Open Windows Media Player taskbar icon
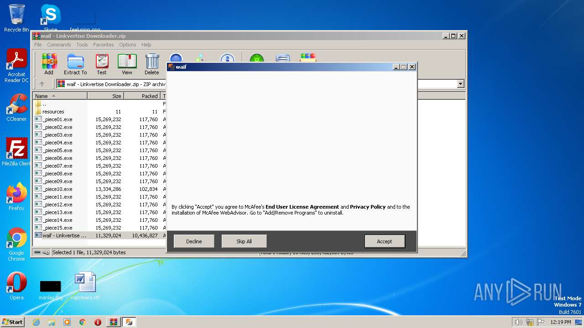 click(x=67, y=322)
